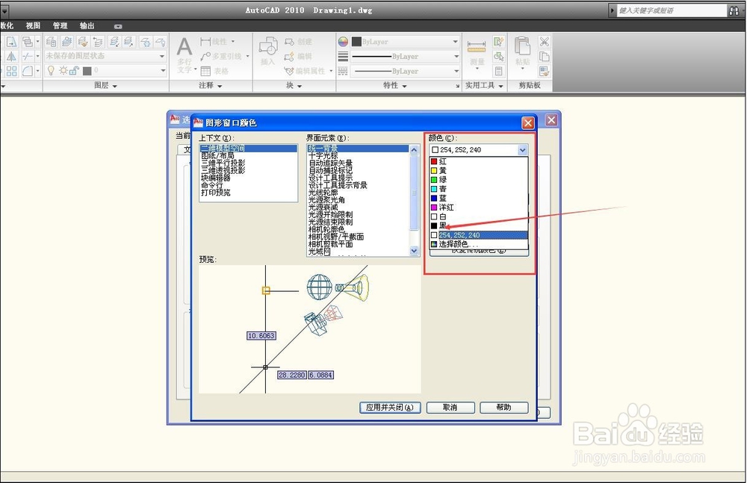Click 帮助 button

pos(504,408)
